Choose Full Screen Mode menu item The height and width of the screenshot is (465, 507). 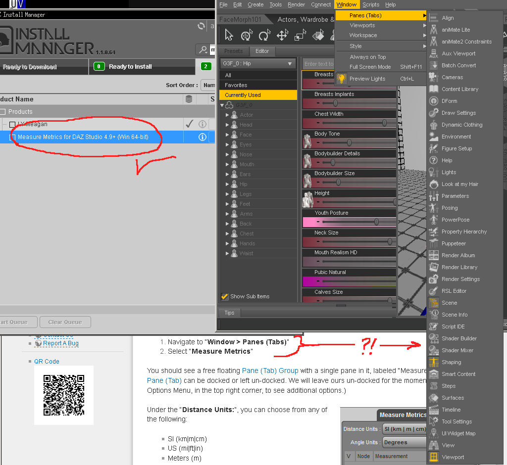381,67
